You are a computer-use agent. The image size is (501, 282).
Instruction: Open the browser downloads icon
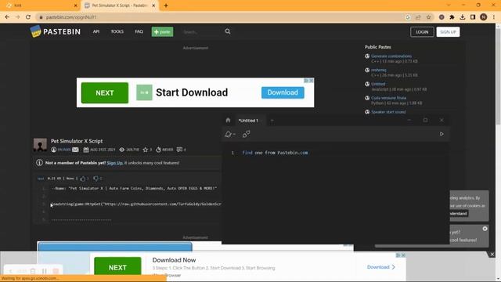[463, 17]
